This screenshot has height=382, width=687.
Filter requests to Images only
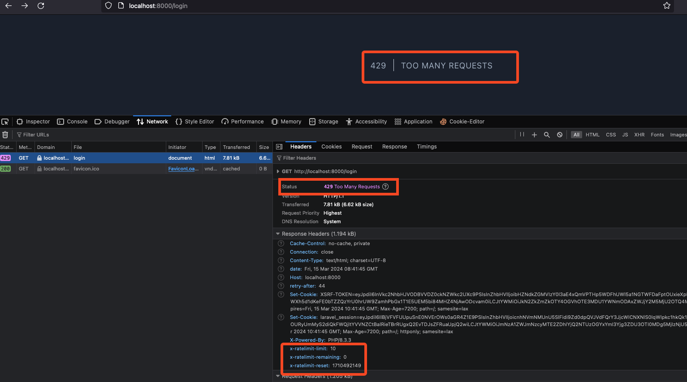[678, 135]
